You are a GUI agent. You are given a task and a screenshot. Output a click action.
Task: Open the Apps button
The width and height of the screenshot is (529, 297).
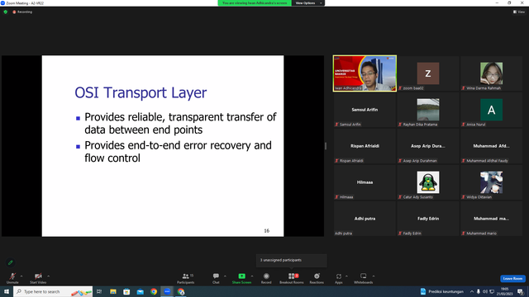[339, 278]
